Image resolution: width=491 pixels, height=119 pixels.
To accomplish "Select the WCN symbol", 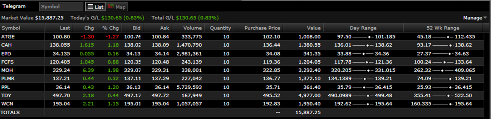I will 7,104.
